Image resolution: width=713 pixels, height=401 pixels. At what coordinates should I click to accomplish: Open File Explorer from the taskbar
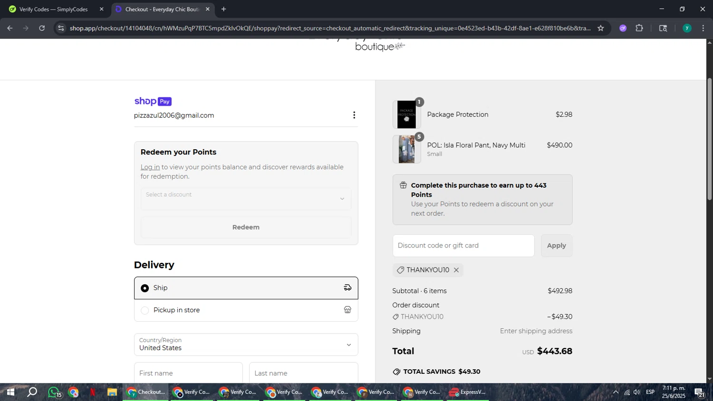pyautogui.click(x=112, y=392)
